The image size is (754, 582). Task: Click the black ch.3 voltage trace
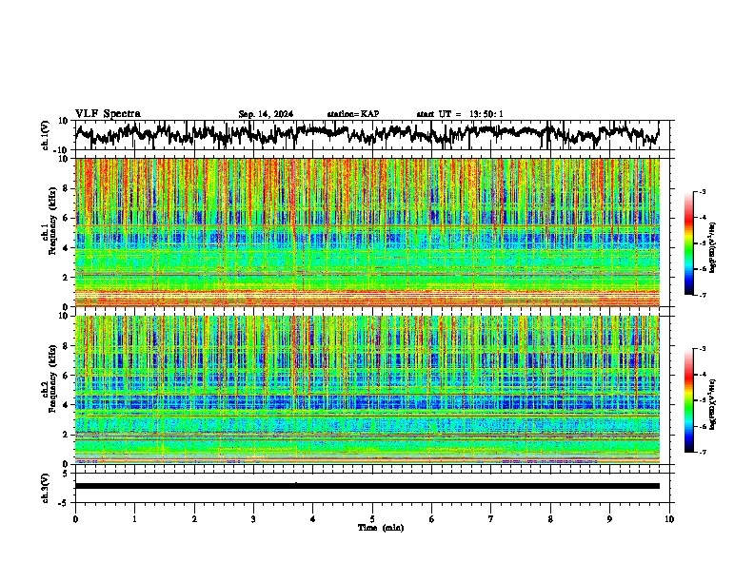pos(367,486)
